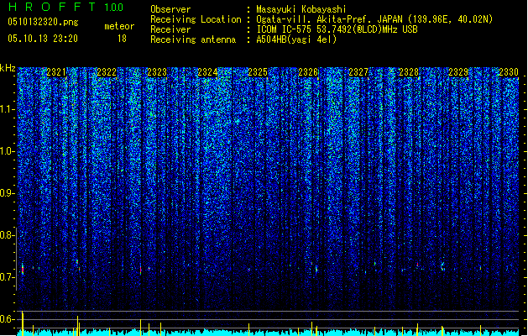Viewport: 528px width, 336px height.
Task: Click the "meteor" label
Action: click(x=119, y=26)
